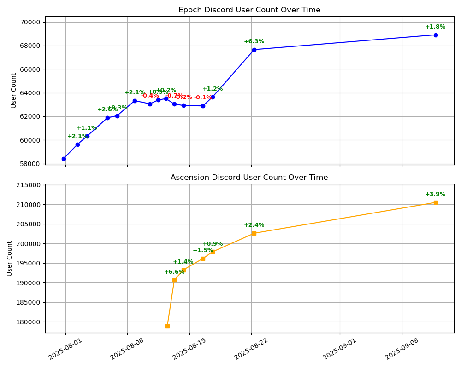
Task: Select the blue data point below +6.3%
Action: 254,50
